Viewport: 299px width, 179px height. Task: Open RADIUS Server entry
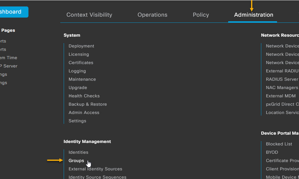[282, 79]
